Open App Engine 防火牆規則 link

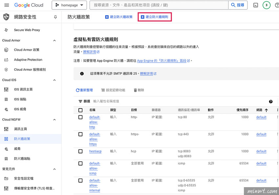[x=163, y=61]
